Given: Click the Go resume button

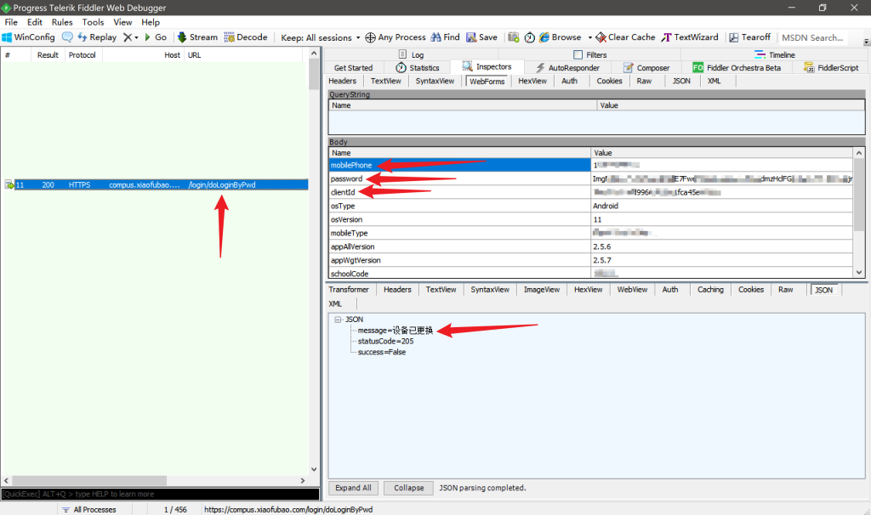Looking at the screenshot, I should click(156, 37).
